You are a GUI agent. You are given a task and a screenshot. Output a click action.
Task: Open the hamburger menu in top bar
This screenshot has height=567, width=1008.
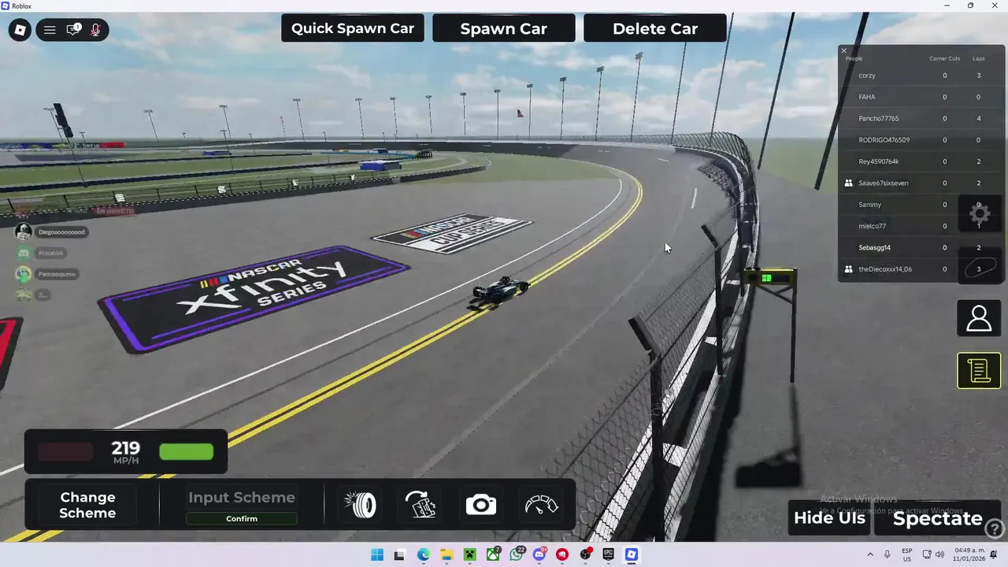pyautogui.click(x=50, y=30)
